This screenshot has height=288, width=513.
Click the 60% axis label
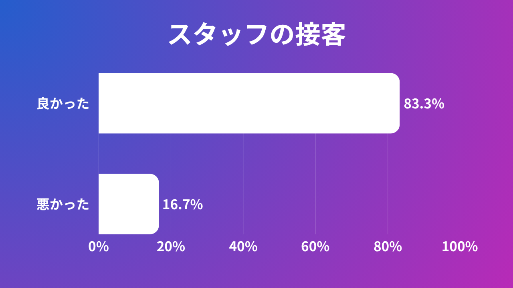click(x=315, y=246)
